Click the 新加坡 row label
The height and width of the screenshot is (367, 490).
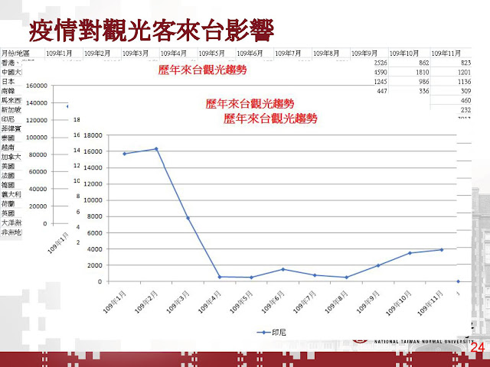(x=11, y=109)
